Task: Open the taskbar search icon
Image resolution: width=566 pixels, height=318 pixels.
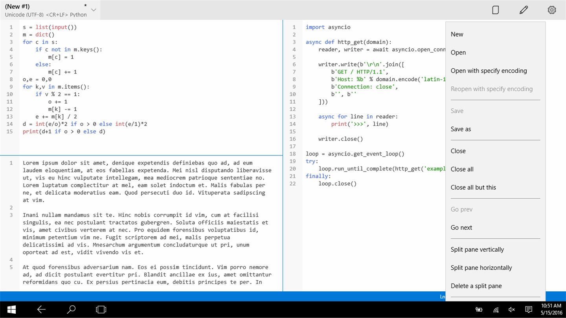Action: tap(71, 309)
